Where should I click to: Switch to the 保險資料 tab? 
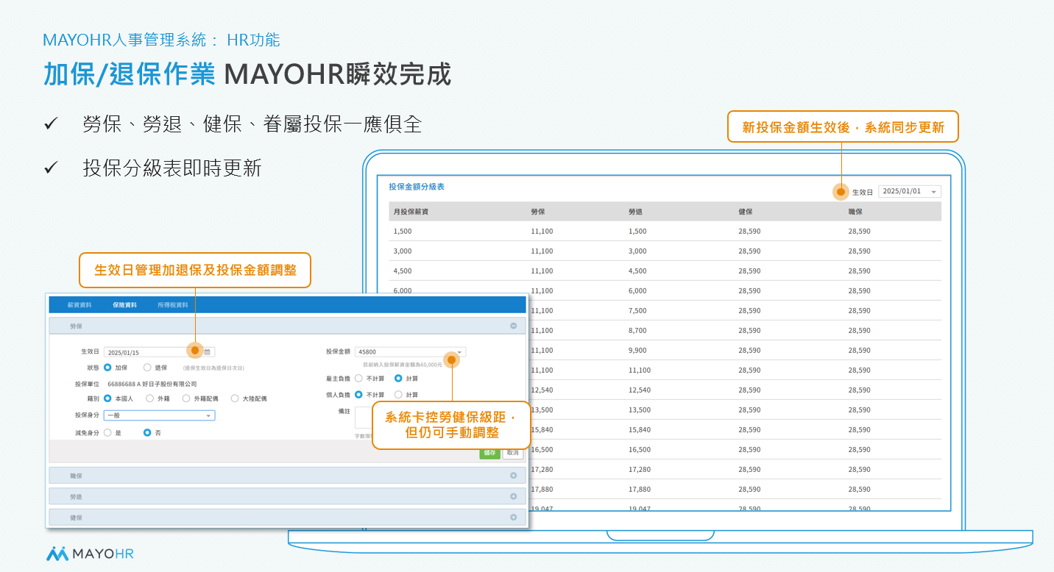(124, 304)
